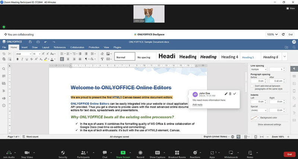Switch to the References tab

point(60,48)
